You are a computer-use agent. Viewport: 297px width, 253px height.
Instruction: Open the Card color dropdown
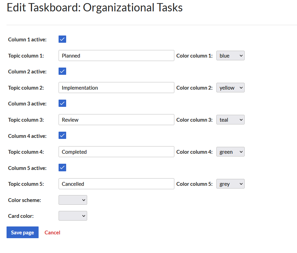[x=73, y=216]
